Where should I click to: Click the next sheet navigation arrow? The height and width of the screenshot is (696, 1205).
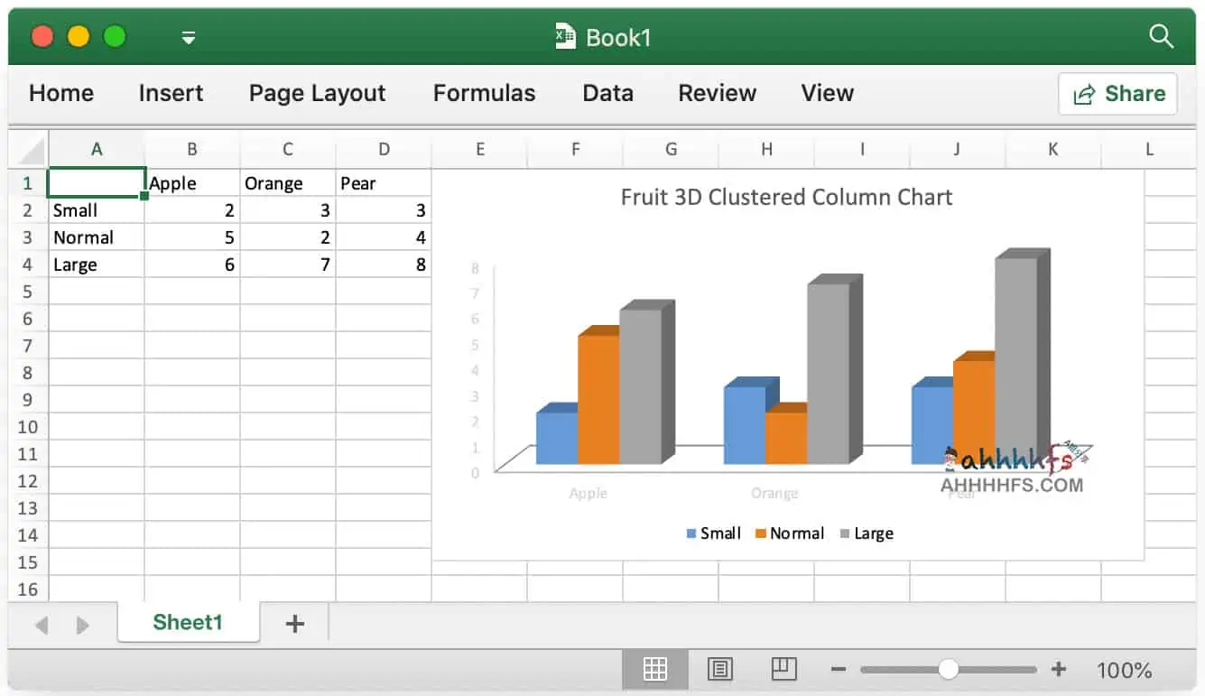pyautogui.click(x=82, y=623)
